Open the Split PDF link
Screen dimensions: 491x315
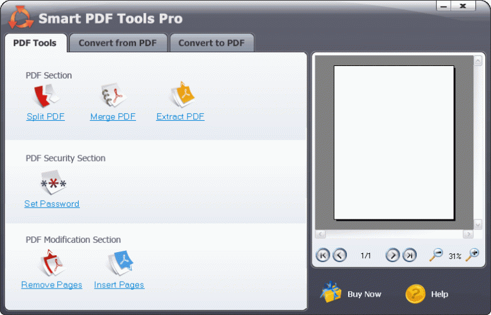click(45, 117)
